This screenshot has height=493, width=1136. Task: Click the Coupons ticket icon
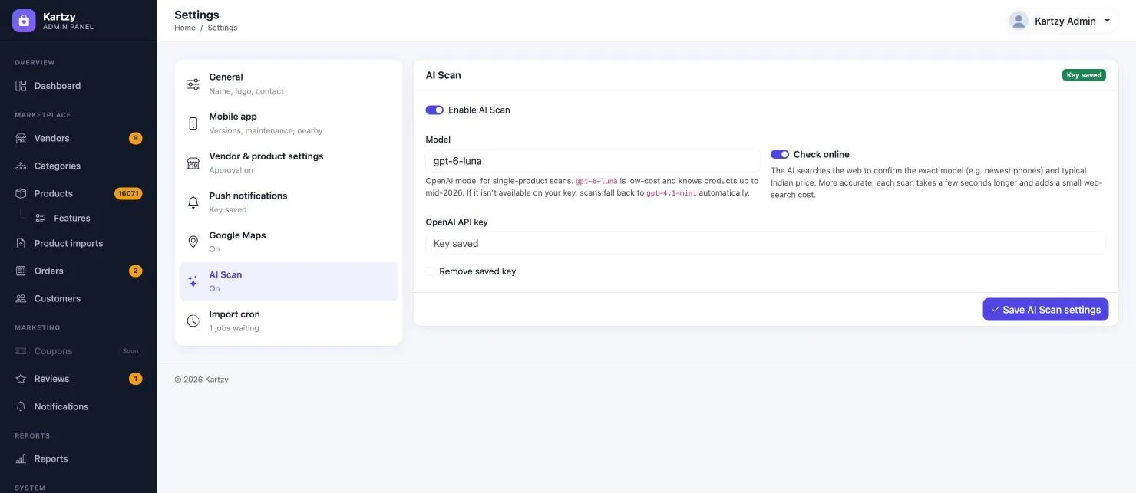pos(21,351)
